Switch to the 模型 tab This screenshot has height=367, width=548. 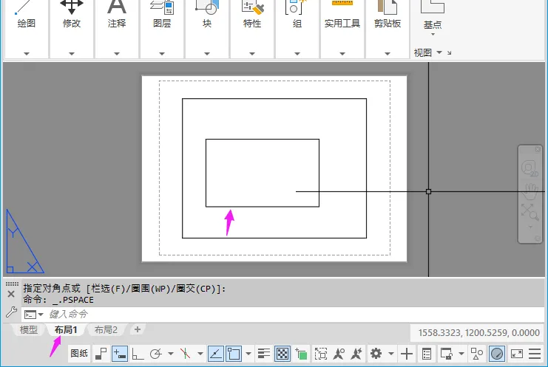[x=29, y=329]
